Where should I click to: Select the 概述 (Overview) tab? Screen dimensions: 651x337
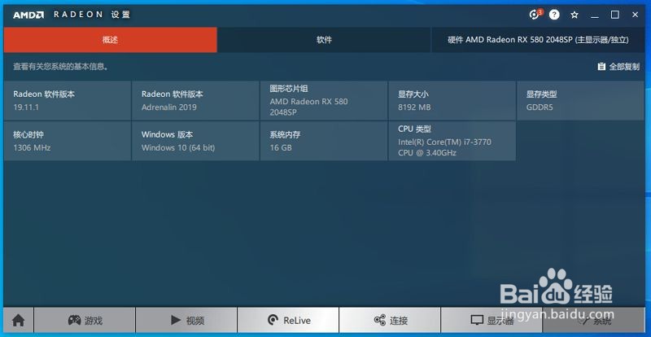click(x=111, y=40)
